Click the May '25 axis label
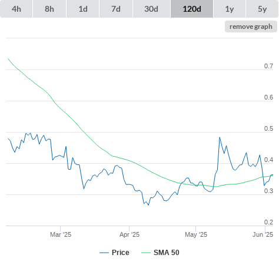Screen dimensions: 279x268 tap(196, 234)
